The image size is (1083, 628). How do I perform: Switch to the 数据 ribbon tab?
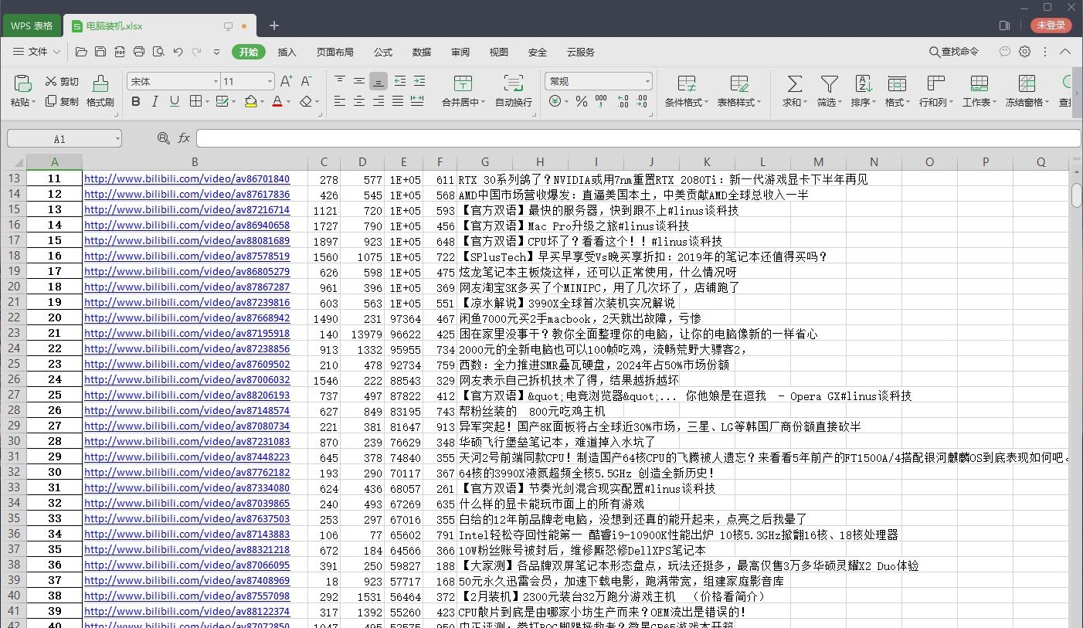click(422, 52)
